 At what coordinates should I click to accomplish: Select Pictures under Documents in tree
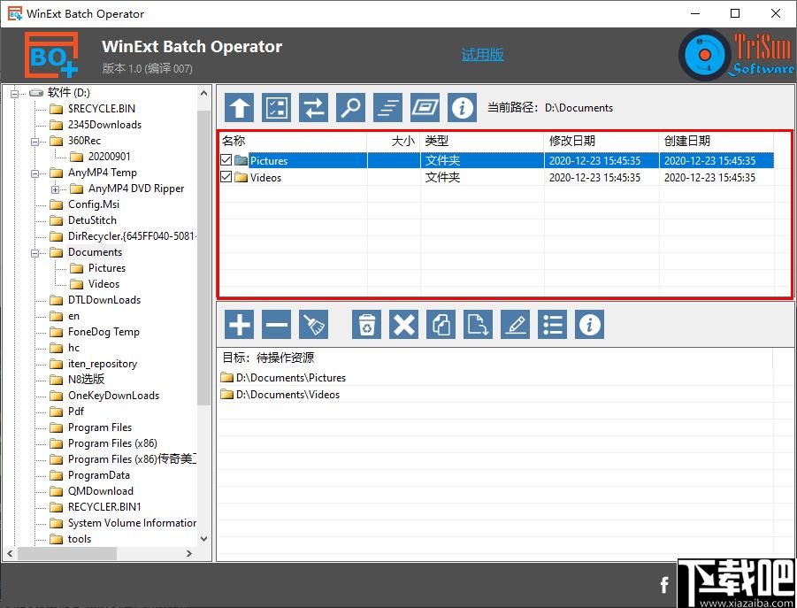[x=107, y=268]
